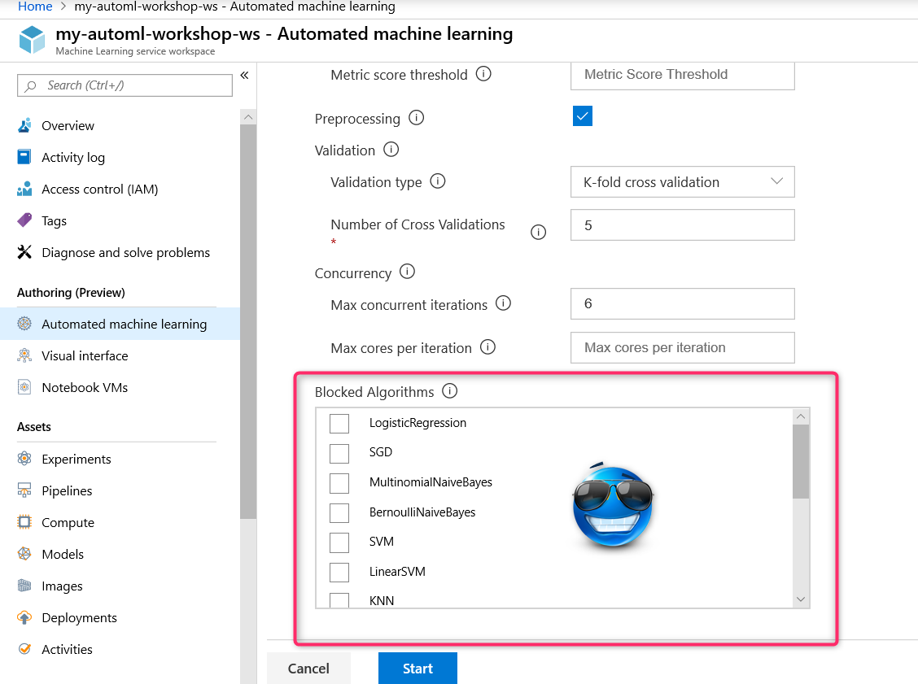Click the sidebar vertical scrollbar thumb
The height and width of the screenshot is (684, 918).
tap(248, 322)
